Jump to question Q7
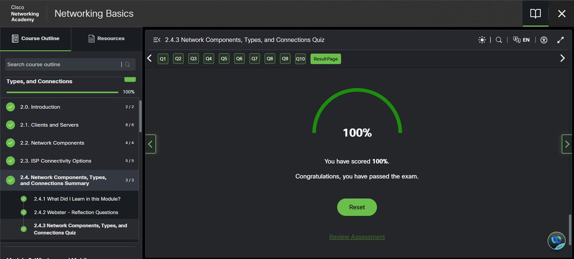This screenshot has width=574, height=259. click(254, 58)
